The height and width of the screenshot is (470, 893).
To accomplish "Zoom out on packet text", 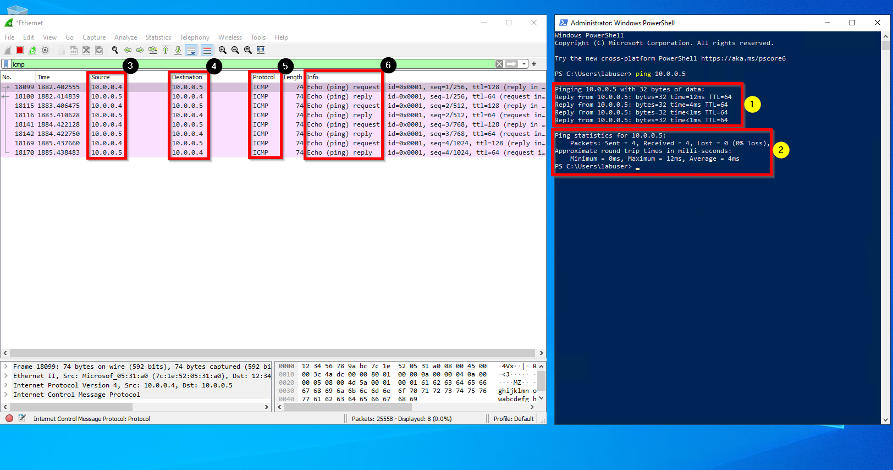I will pyautogui.click(x=235, y=50).
